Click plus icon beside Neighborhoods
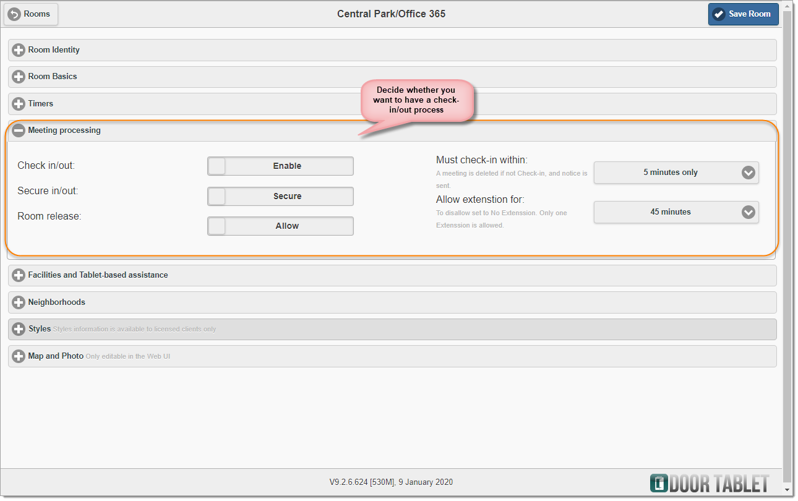Screen dimensions: 798x501 click(x=19, y=302)
